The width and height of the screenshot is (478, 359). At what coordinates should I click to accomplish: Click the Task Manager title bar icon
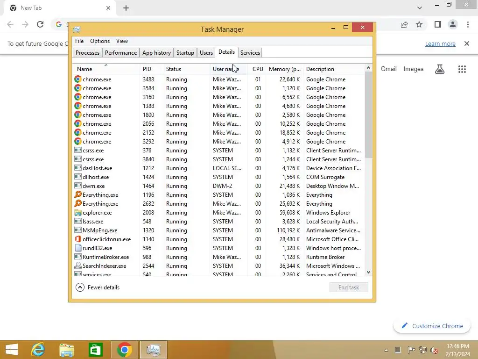click(77, 29)
